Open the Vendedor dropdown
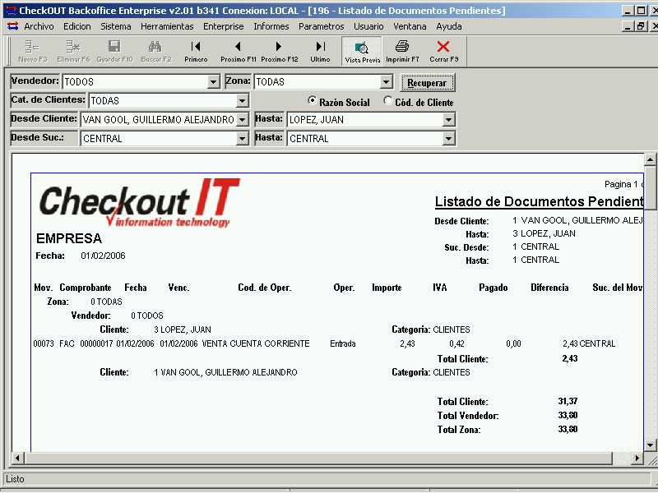Screen dimensions: 658x493 [x=213, y=81]
